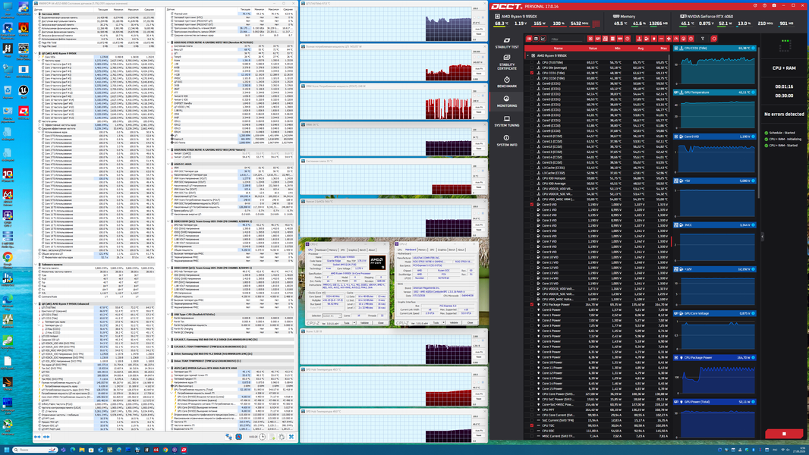
Task: Collapse the AMD Ryzen 9 9950X group in OCCT
Action: [527, 55]
